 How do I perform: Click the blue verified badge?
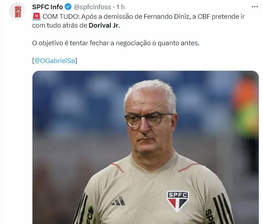[x=68, y=7]
